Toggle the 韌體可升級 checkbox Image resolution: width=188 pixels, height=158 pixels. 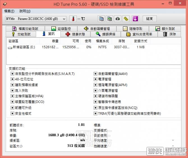tap(12, 108)
